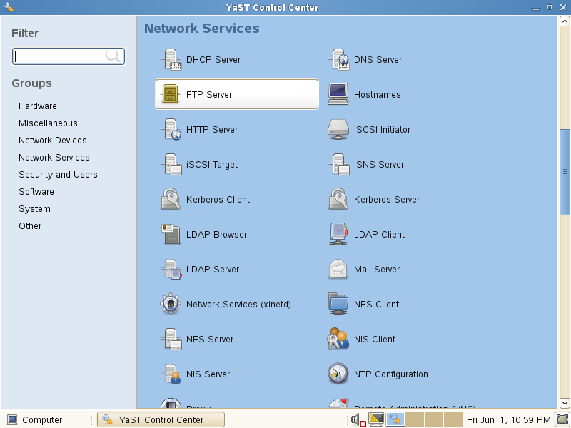
Task: Open the DHCP Server icon
Action: 171,59
